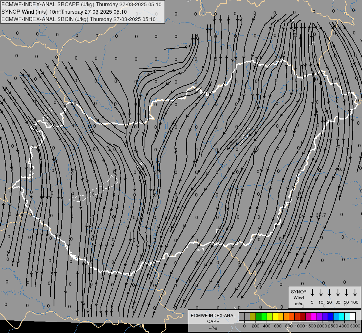Click CAPE scale label 1000
Screen dimensions: 362x333
[300, 326]
